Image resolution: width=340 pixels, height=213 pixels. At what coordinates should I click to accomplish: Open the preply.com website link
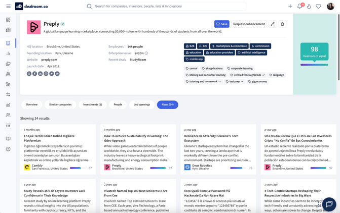tap(49, 60)
